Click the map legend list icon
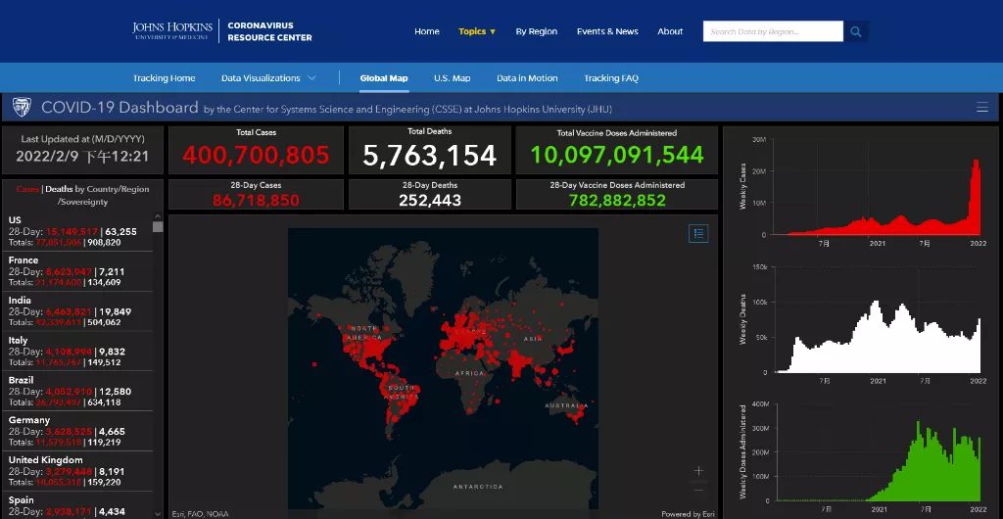 pos(698,234)
